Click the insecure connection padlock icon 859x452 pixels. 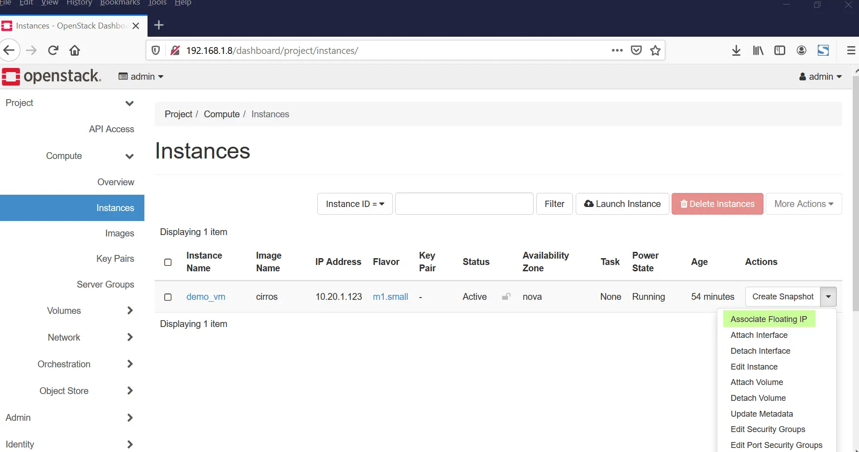pyautogui.click(x=175, y=50)
